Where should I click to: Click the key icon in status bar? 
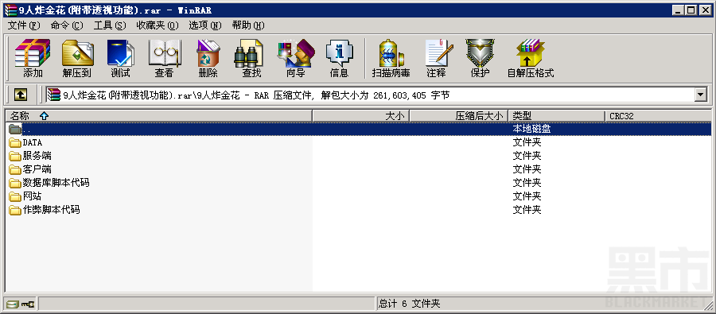27,304
